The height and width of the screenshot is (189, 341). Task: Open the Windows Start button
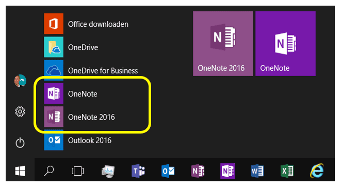pyautogui.click(x=20, y=171)
